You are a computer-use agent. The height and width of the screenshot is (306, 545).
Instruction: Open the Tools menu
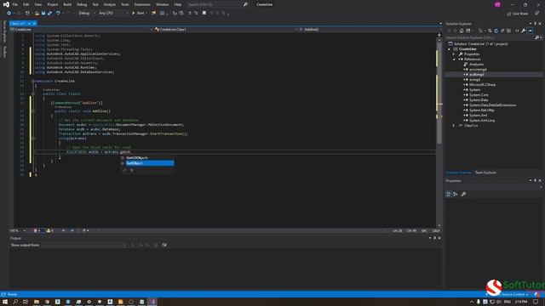[x=125, y=4]
